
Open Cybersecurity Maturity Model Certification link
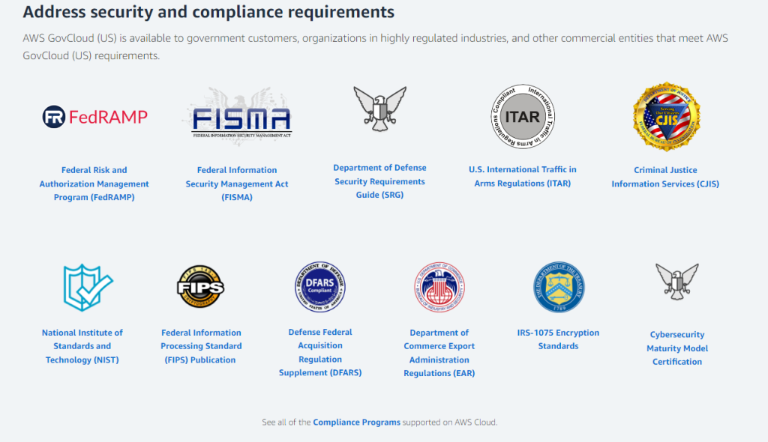[677, 348]
